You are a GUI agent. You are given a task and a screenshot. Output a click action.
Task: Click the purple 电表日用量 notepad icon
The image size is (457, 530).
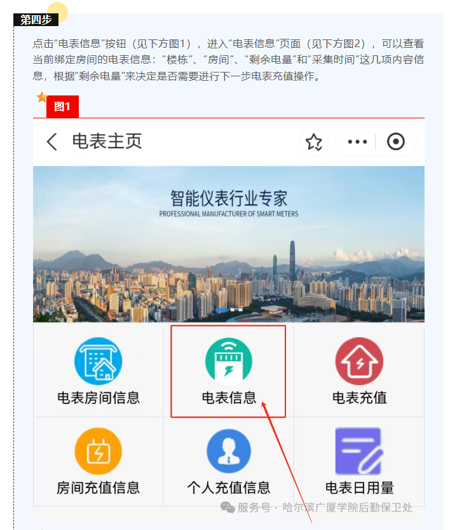(x=358, y=451)
